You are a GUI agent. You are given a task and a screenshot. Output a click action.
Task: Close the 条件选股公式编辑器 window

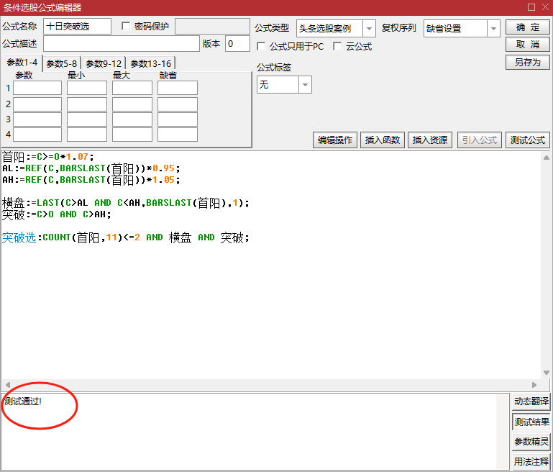(545, 7)
